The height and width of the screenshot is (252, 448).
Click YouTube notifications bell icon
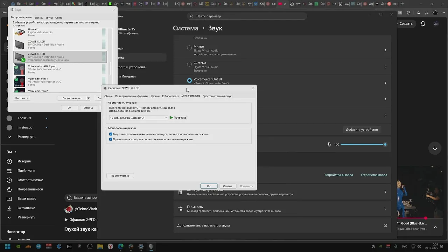click(423, 23)
